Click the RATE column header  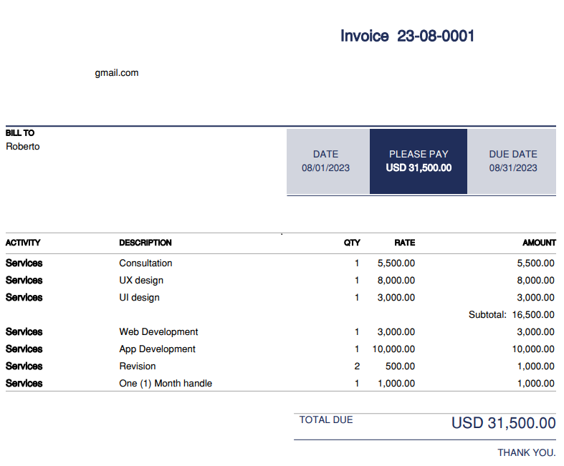point(405,243)
